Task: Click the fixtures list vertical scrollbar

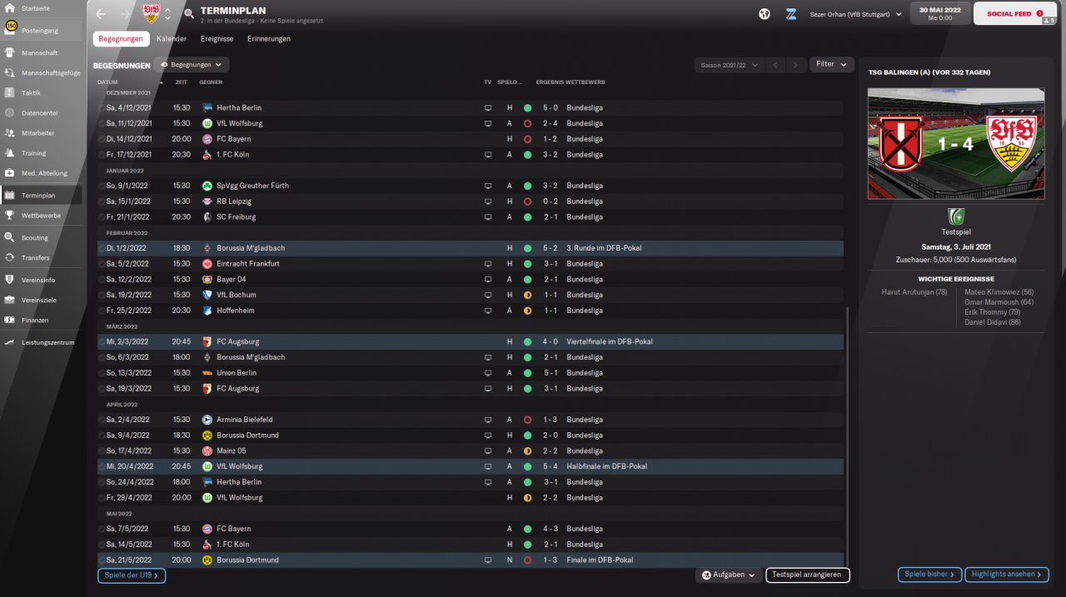Action: coord(846,437)
